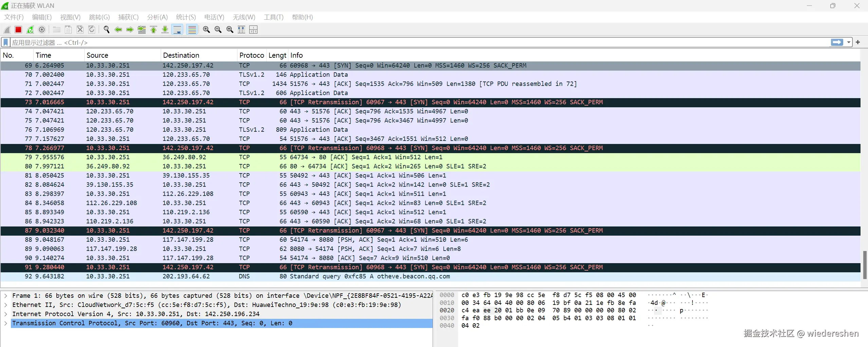The width and height of the screenshot is (868, 347).
Task: Toggle auto-scroll during live capture
Action: [177, 30]
